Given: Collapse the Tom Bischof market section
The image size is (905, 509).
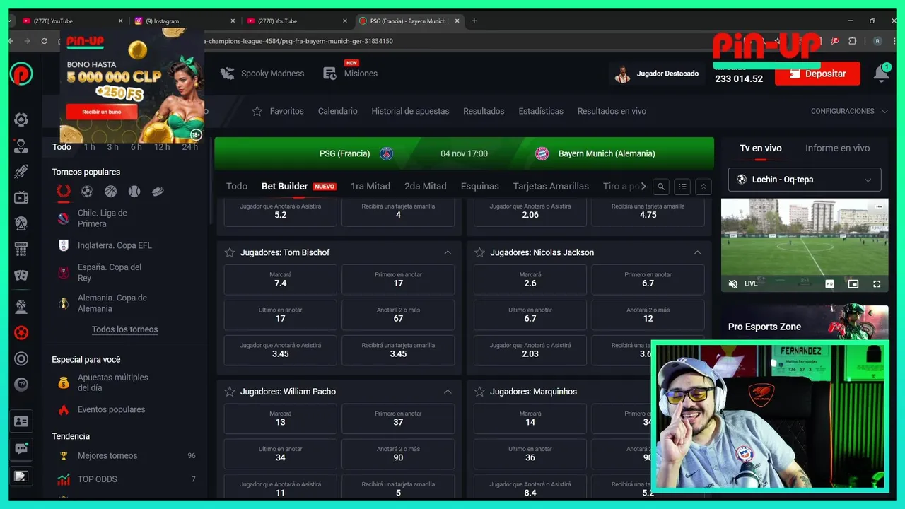Looking at the screenshot, I should pos(448,252).
